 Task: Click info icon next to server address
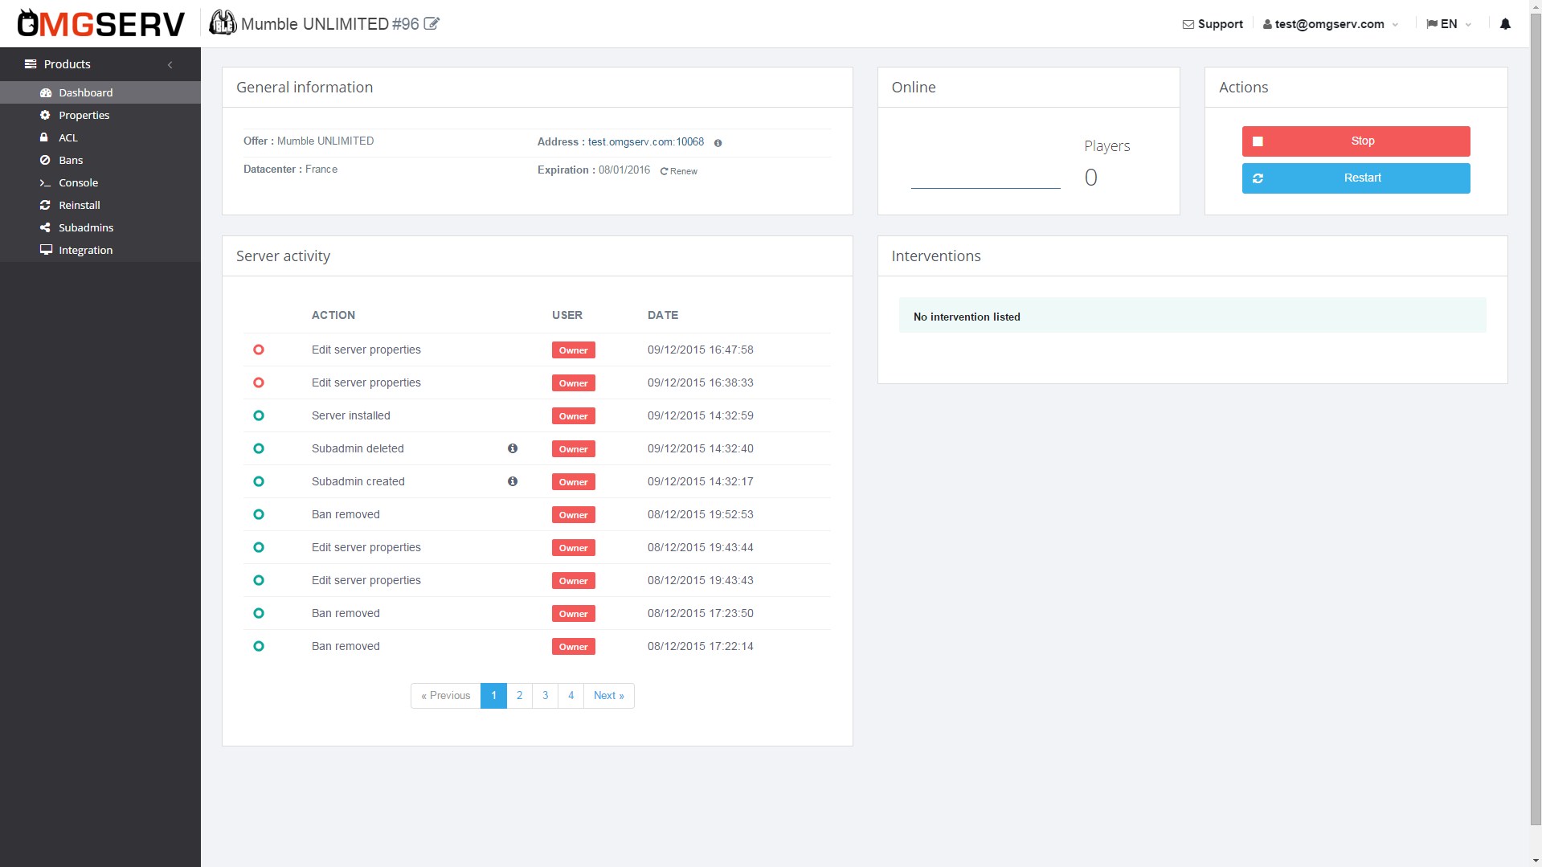[x=718, y=143]
